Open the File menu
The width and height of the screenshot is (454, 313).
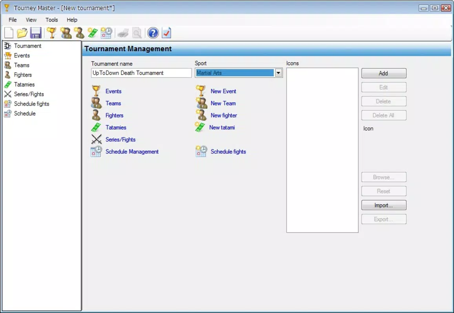[x=13, y=20]
